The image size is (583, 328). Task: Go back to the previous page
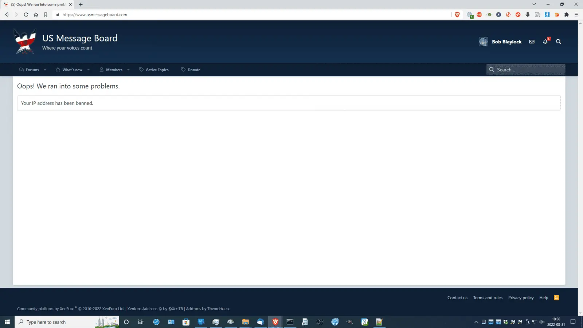(7, 15)
